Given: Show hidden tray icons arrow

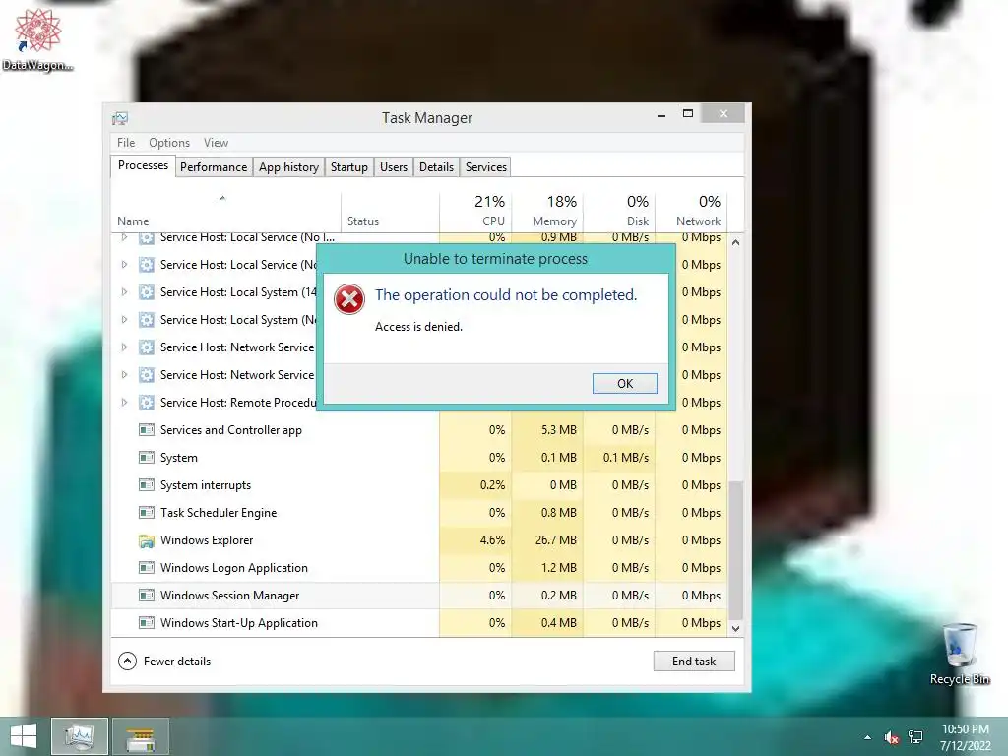Looking at the screenshot, I should tap(868, 737).
